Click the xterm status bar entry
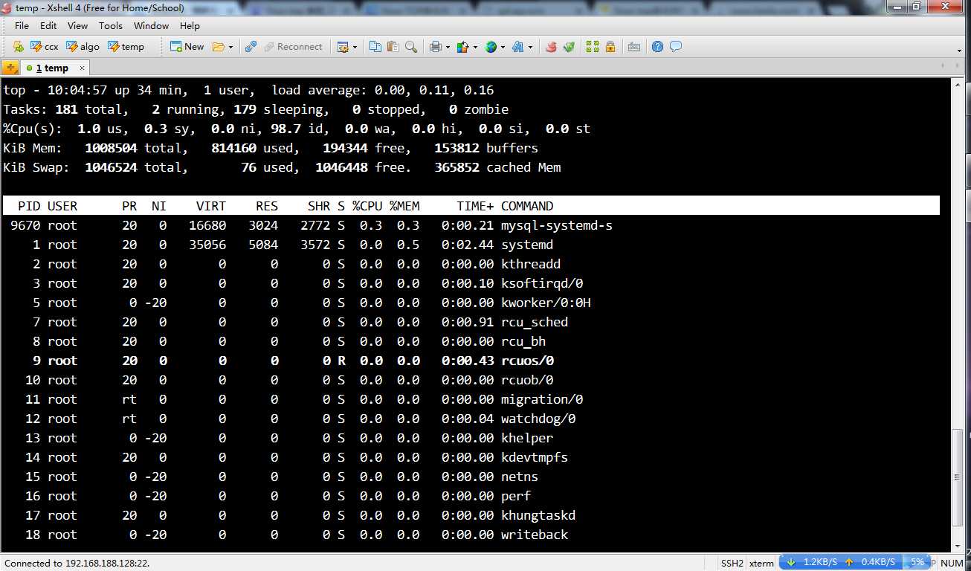 (761, 563)
